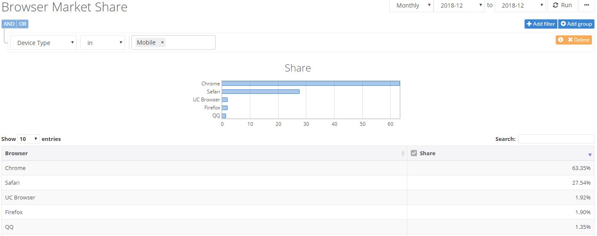Expand the Device Type field dropdown
Viewport: 597px width, 236px height.
coord(43,42)
